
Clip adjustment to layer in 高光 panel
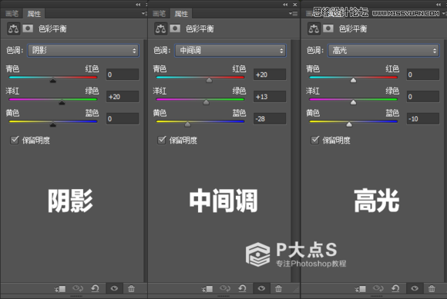361,289
